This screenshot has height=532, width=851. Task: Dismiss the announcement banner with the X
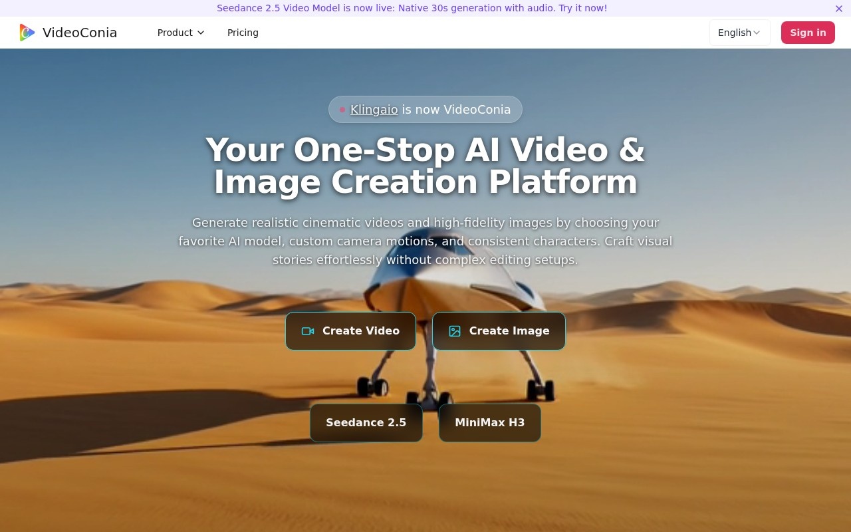point(838,9)
